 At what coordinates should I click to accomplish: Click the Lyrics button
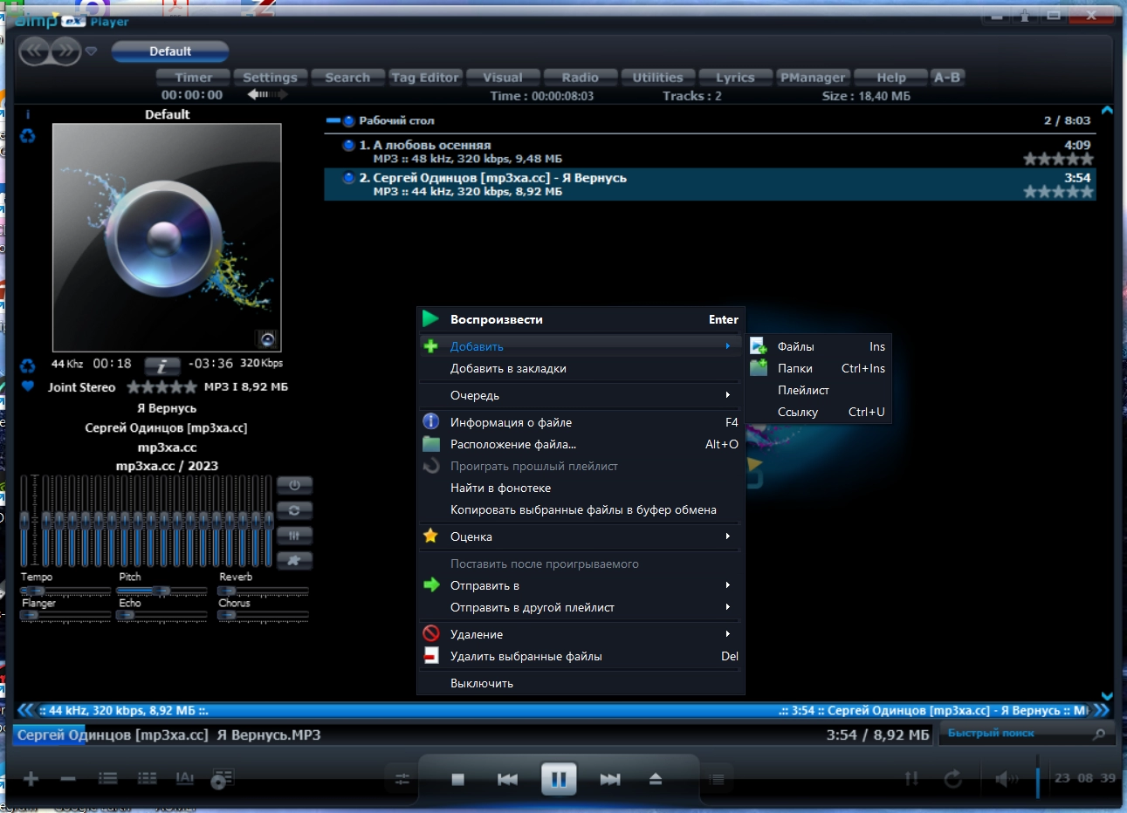click(735, 78)
